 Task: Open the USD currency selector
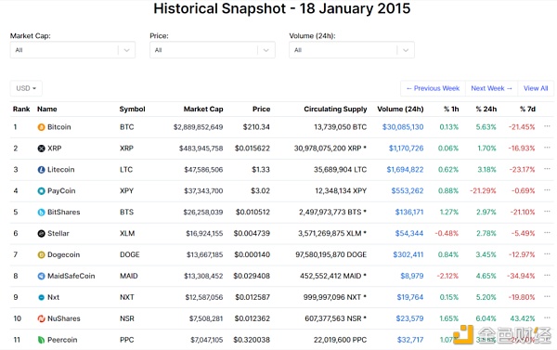[x=26, y=88]
